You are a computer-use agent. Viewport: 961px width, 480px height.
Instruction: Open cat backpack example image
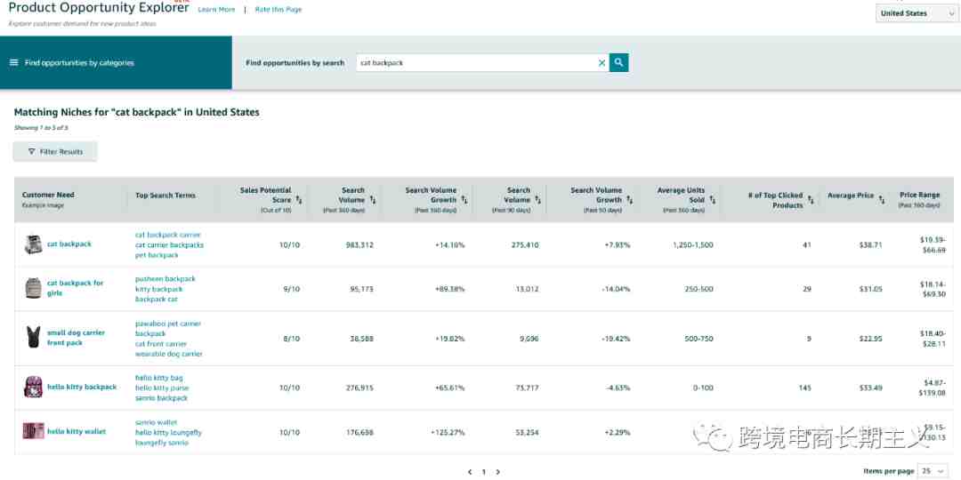33,244
